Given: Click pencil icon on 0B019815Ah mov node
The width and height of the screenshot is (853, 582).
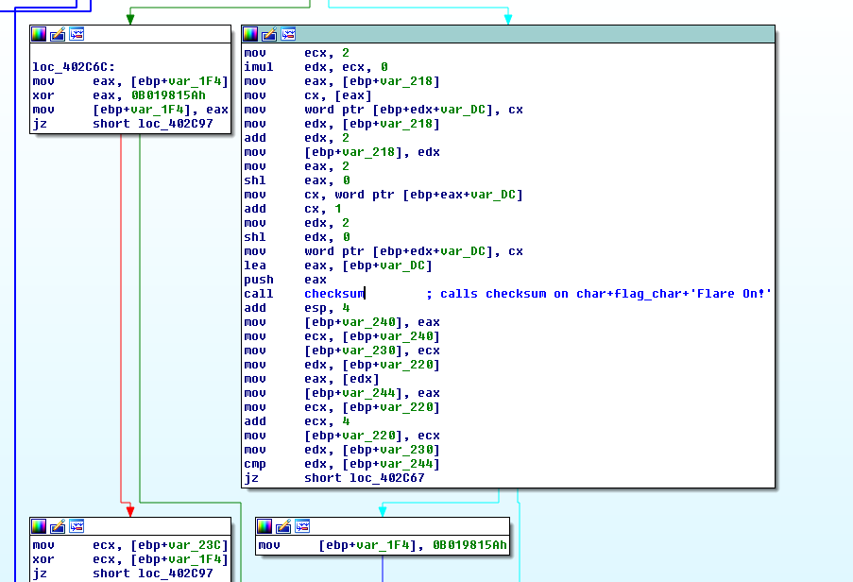Looking at the screenshot, I should coord(283,526).
